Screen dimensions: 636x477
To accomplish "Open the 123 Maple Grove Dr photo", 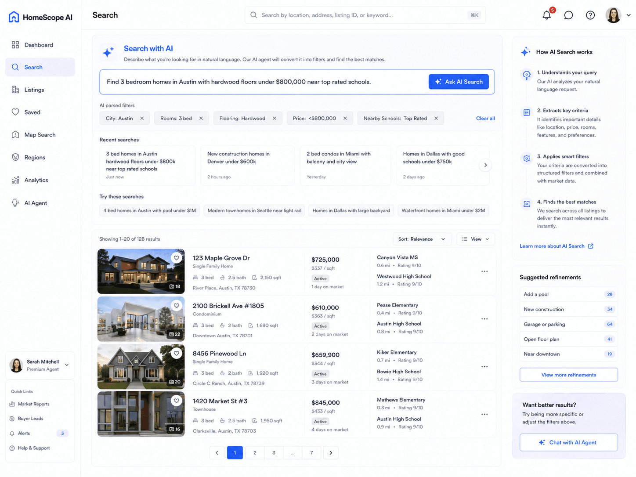I will [141, 271].
